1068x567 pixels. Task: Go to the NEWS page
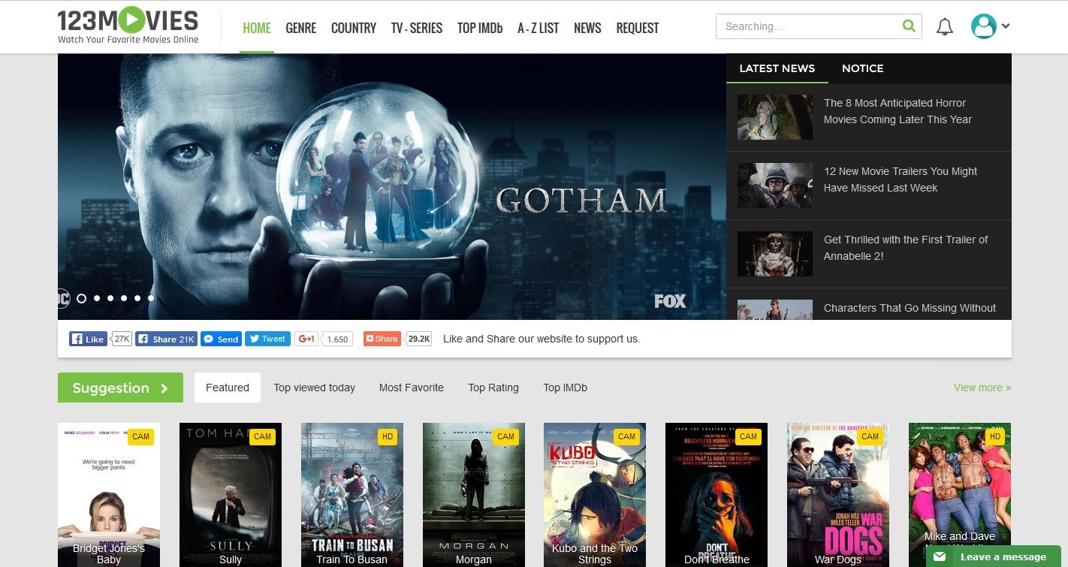587,28
